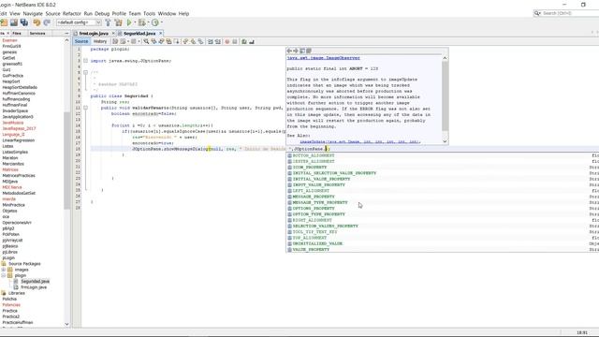Select ICON_PROPERTY completion item

(310, 168)
